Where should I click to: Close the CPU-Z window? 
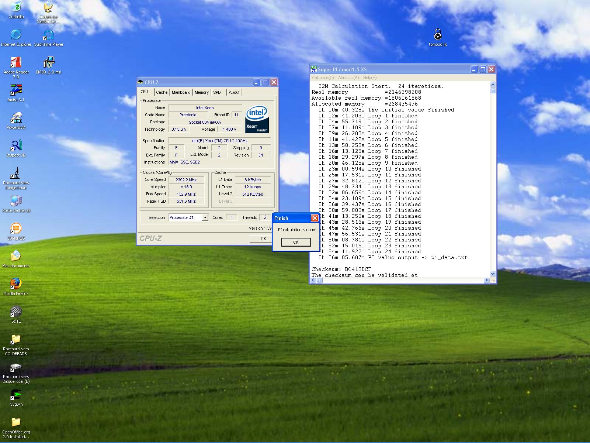coord(274,82)
